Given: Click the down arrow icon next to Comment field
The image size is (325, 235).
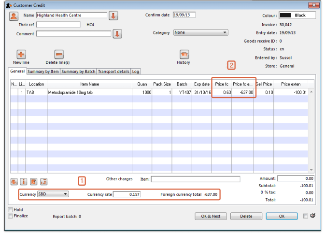Looking at the screenshot, I should [117, 34].
